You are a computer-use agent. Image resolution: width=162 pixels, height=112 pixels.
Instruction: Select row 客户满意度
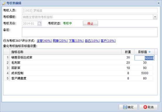point(78,78)
